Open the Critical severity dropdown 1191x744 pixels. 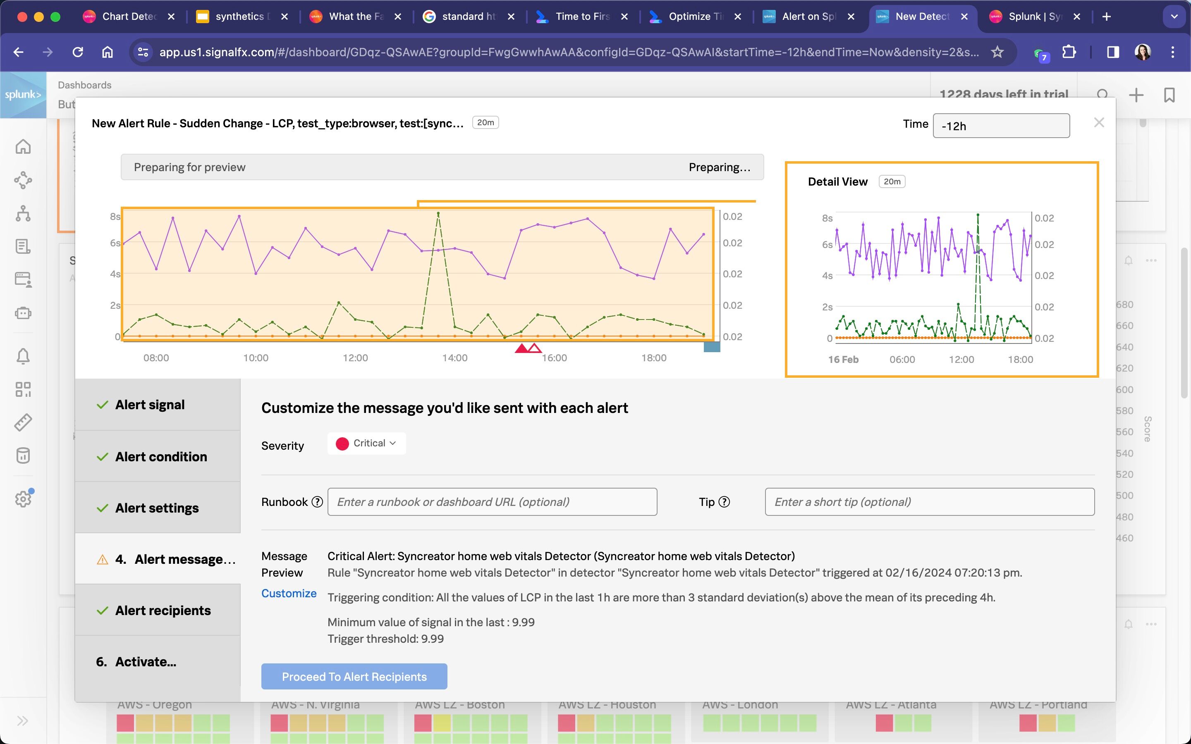[367, 444]
